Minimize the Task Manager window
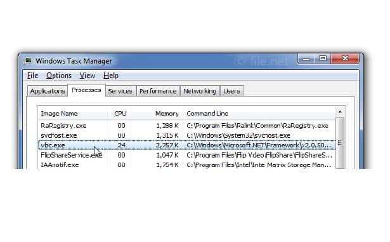 [x=307, y=59]
